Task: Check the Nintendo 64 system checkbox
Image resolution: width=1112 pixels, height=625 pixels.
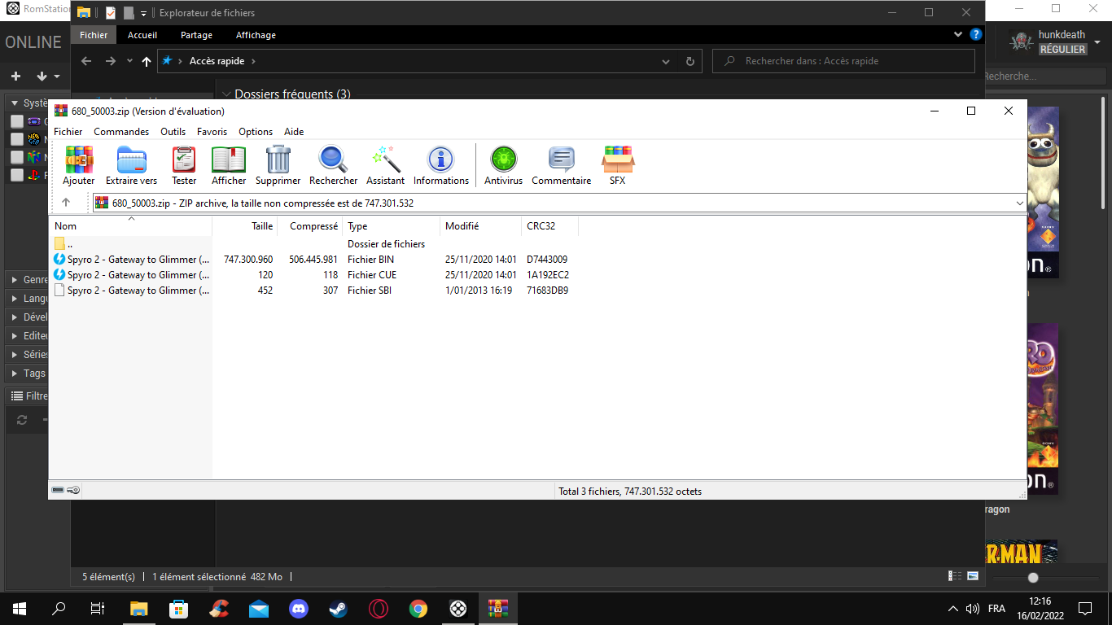Action: 17,157
